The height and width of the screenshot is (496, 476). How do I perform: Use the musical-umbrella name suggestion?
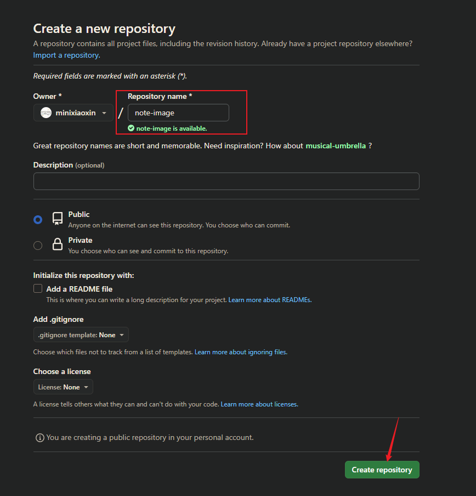point(336,146)
